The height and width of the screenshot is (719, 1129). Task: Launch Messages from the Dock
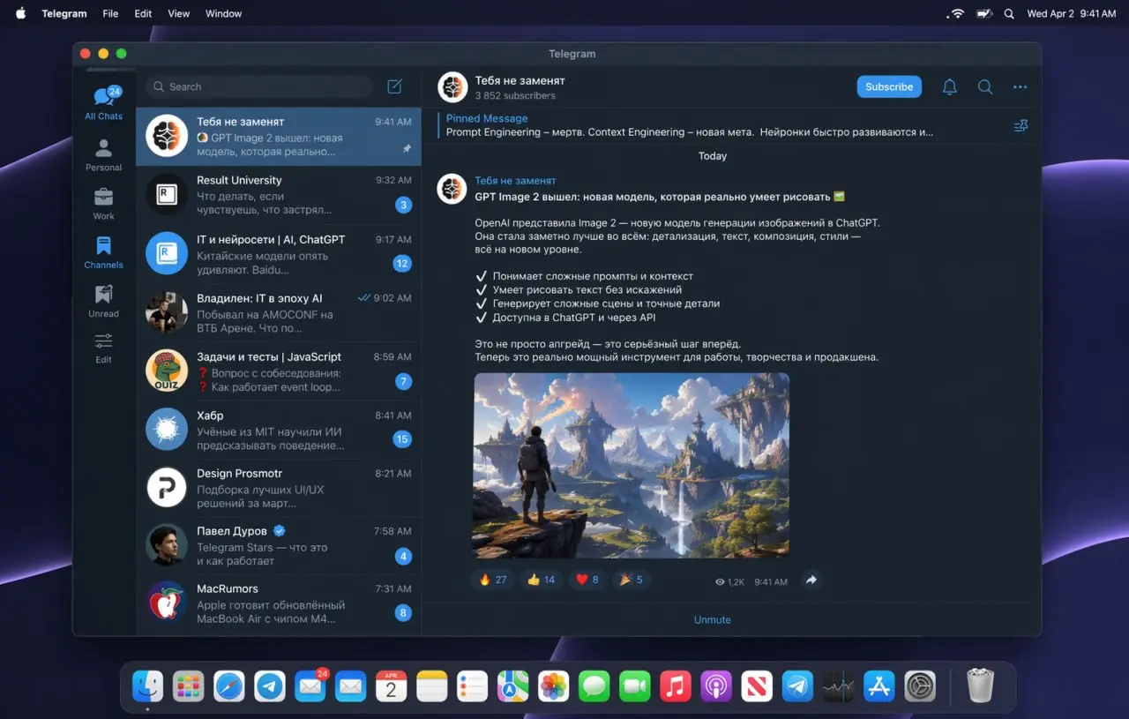point(594,685)
